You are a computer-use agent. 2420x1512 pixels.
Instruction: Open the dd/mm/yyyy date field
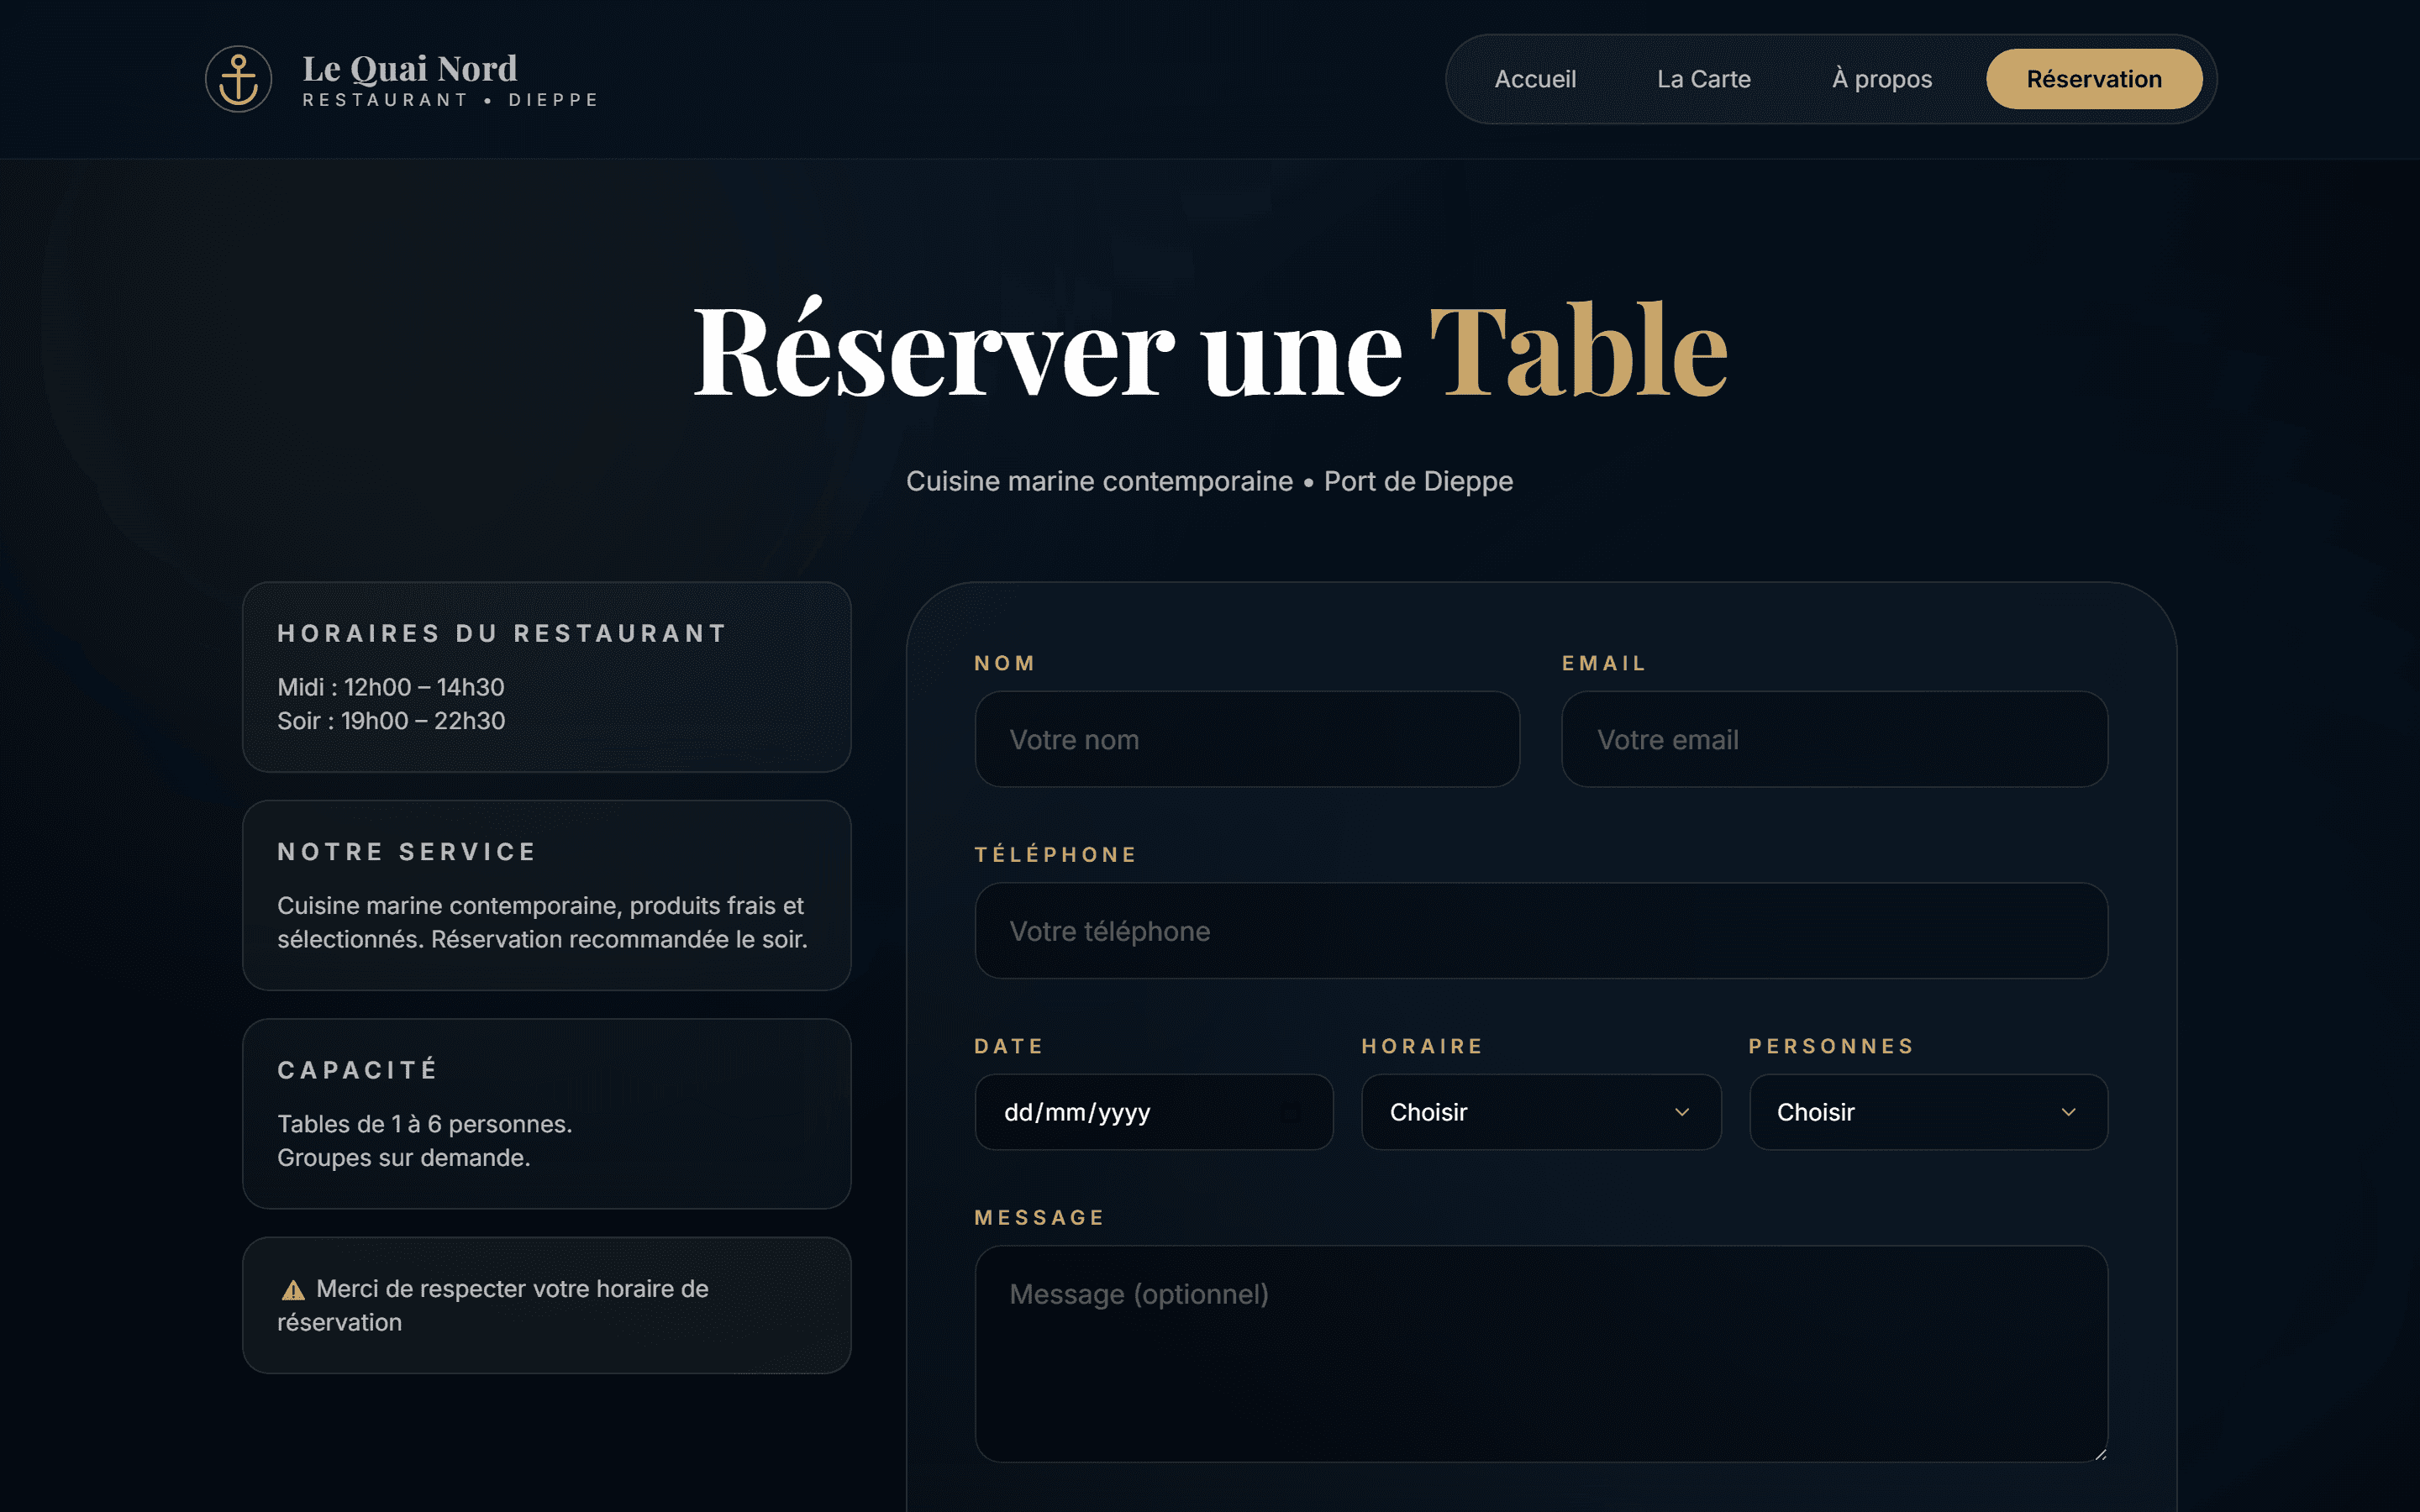[1154, 1112]
